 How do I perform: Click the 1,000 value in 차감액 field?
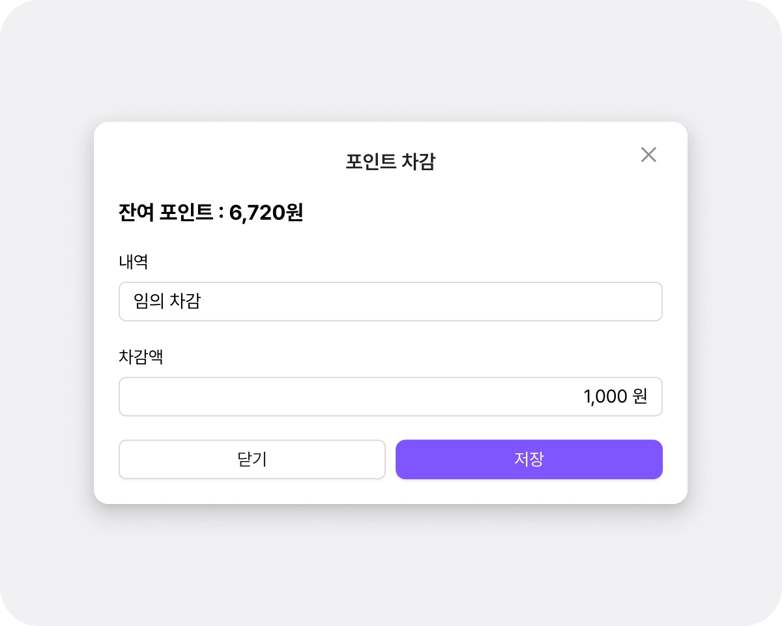[x=605, y=396]
